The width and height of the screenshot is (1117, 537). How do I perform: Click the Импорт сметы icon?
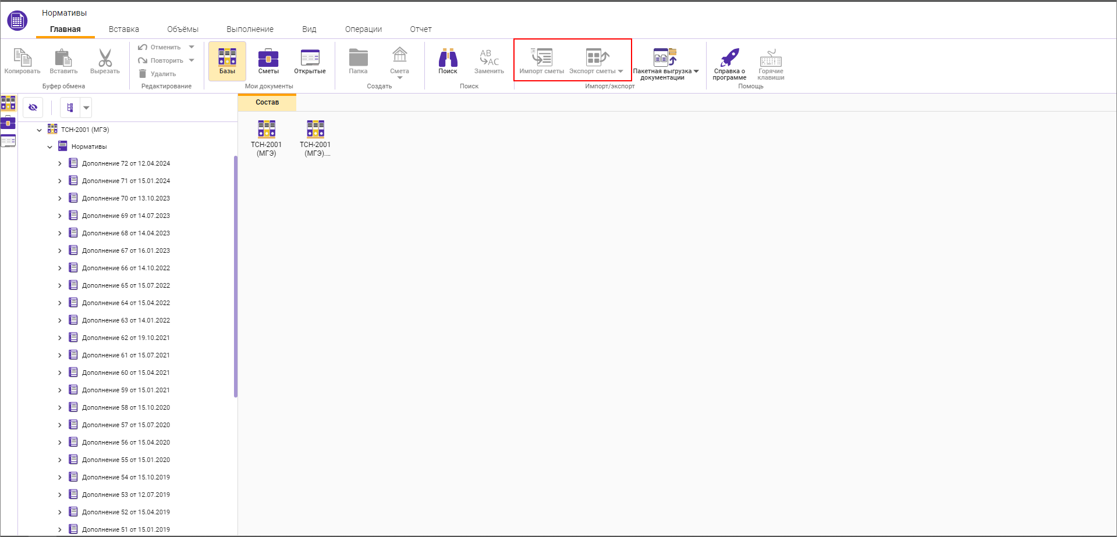[x=541, y=58]
